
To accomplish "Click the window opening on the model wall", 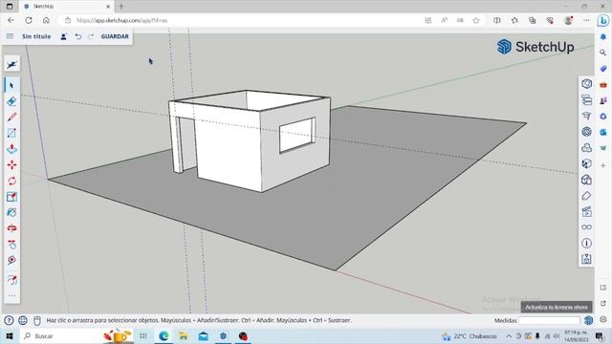I will (297, 135).
